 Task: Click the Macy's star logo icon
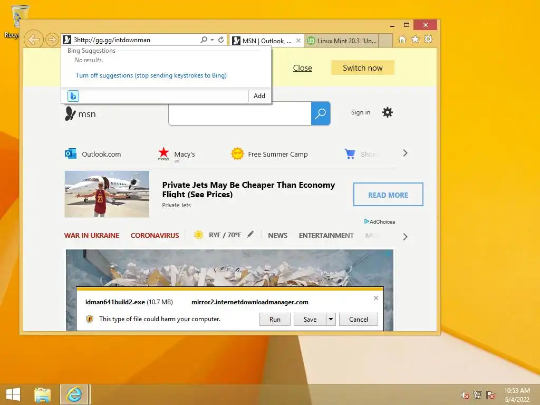click(x=163, y=153)
